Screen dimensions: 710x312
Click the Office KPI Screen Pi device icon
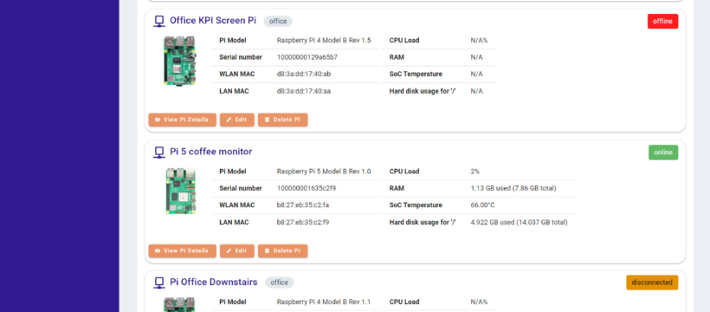[x=159, y=22]
